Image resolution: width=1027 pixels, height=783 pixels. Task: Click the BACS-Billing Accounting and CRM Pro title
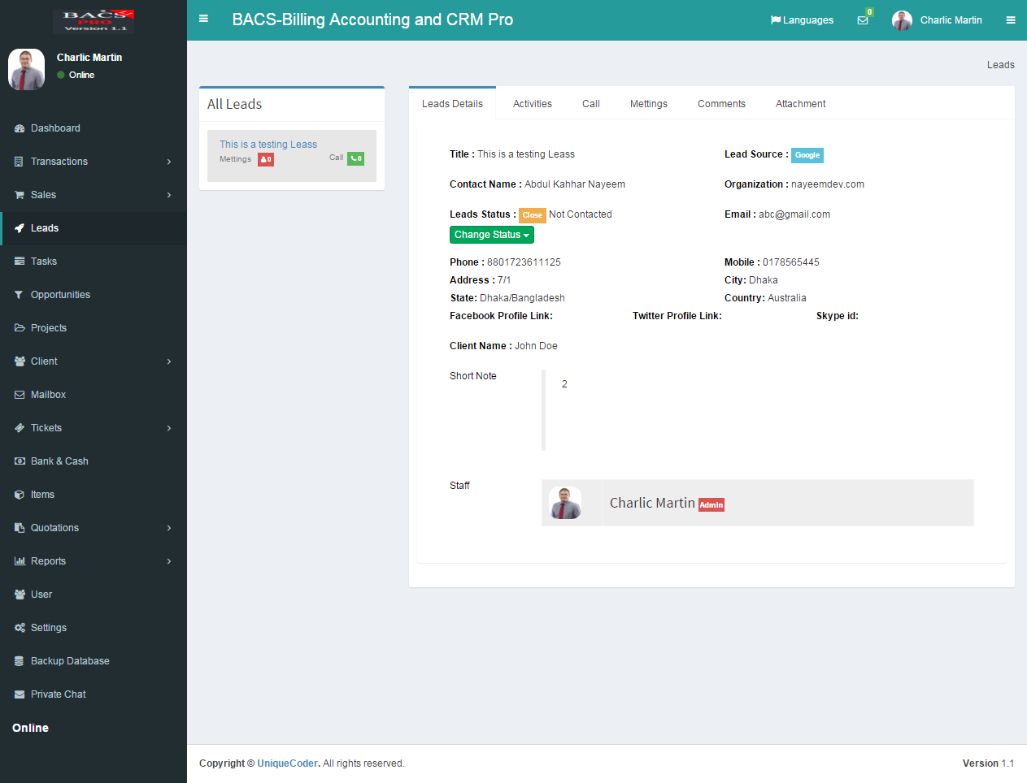372,19
